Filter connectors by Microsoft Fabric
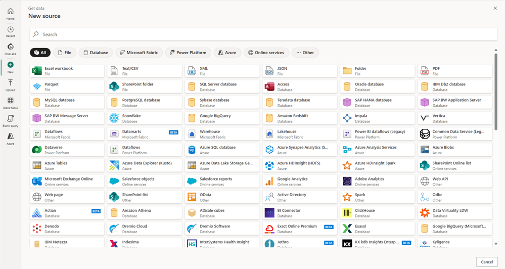Screen dimensions: 505x269 (139, 53)
